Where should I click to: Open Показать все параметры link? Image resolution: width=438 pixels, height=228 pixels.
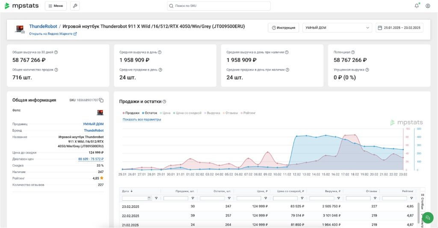click(x=142, y=120)
